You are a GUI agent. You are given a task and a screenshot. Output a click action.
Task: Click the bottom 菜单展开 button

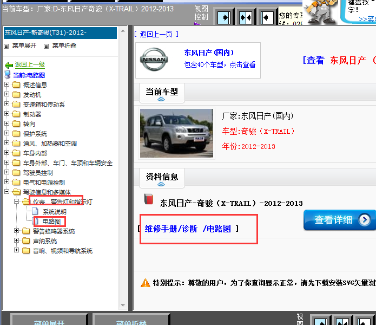(49, 320)
